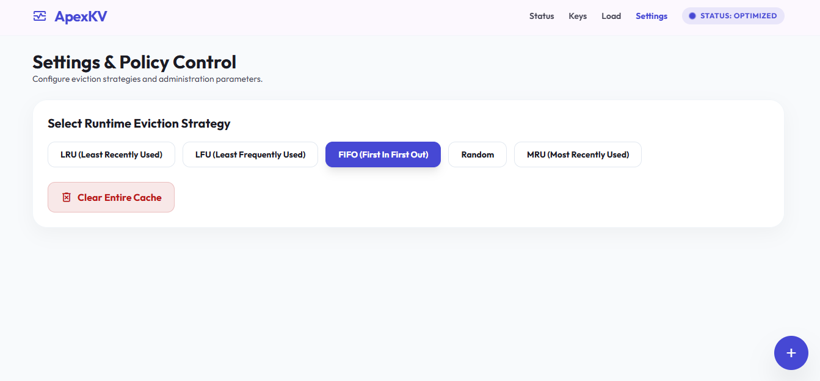Navigate to the Load page

tap(611, 16)
